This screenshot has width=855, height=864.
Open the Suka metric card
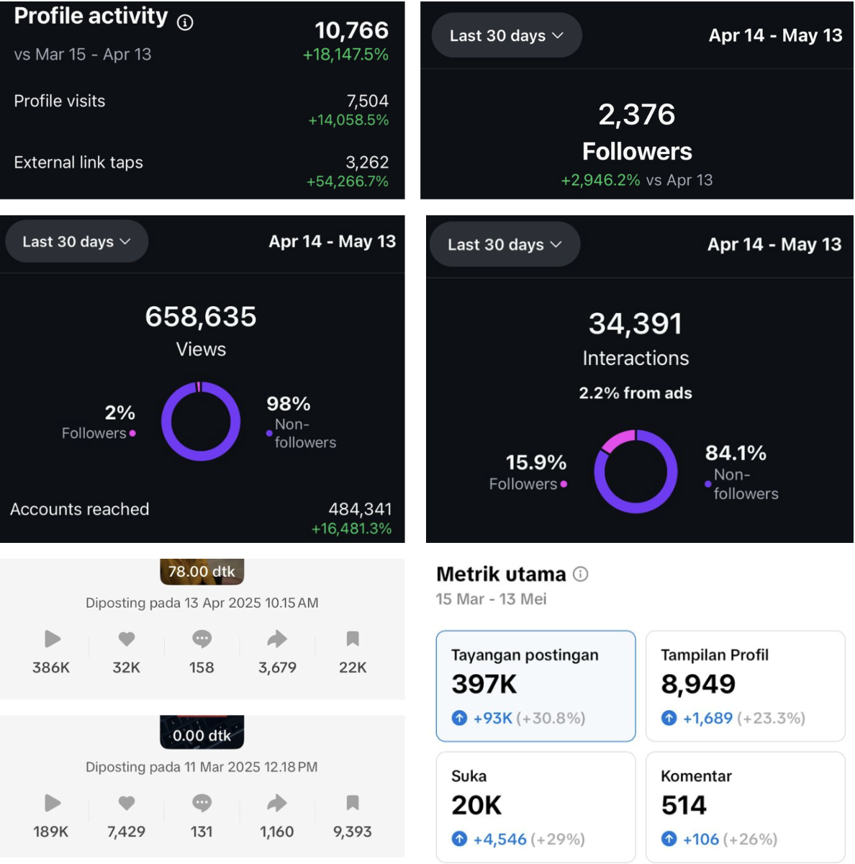(x=536, y=806)
